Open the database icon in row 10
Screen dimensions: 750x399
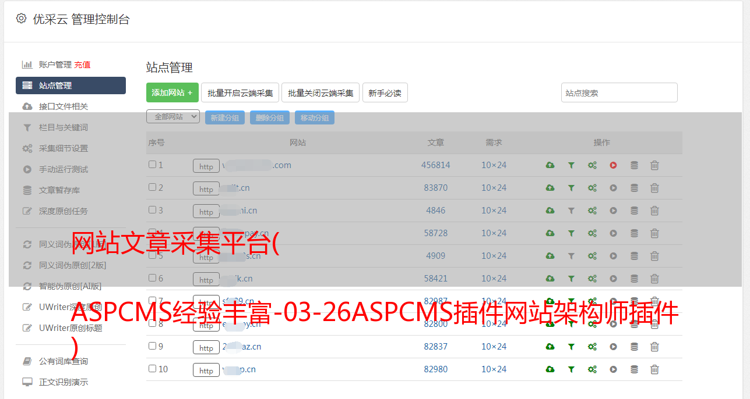634,369
